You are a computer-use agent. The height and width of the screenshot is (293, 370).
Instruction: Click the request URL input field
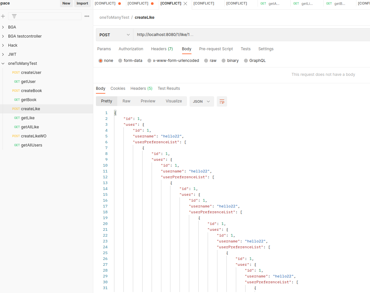click(x=251, y=35)
